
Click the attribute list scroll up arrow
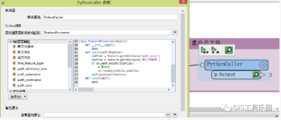click(x=70, y=42)
